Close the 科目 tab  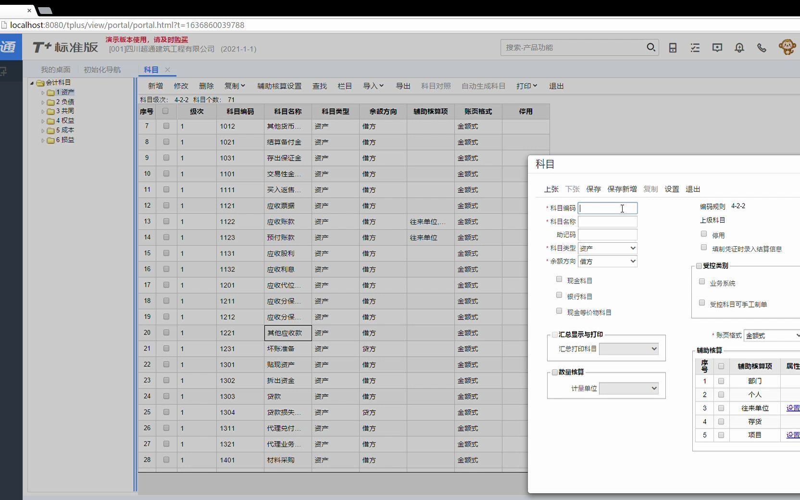167,70
